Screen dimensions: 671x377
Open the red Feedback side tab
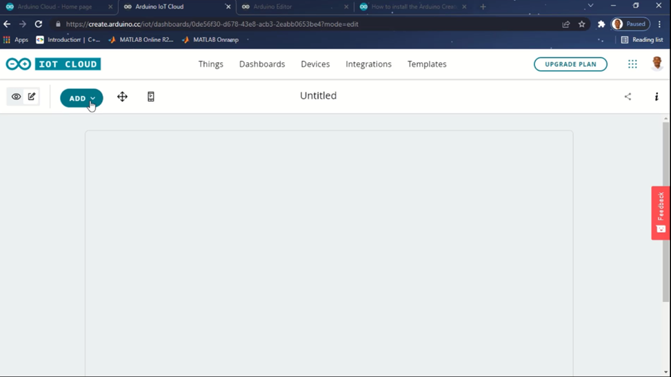tap(661, 213)
